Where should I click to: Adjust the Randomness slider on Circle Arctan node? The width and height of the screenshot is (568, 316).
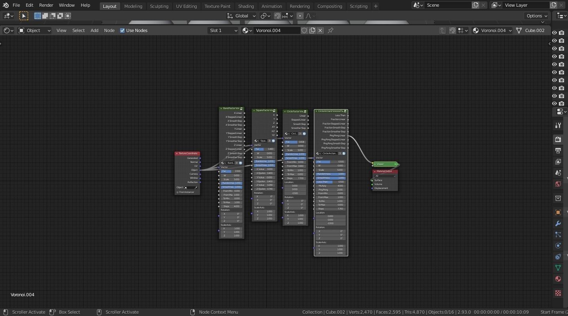[x=332, y=174]
